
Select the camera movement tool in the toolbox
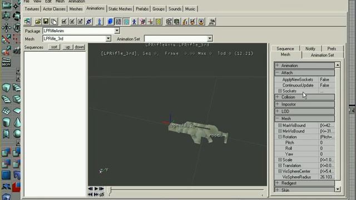[6, 5]
